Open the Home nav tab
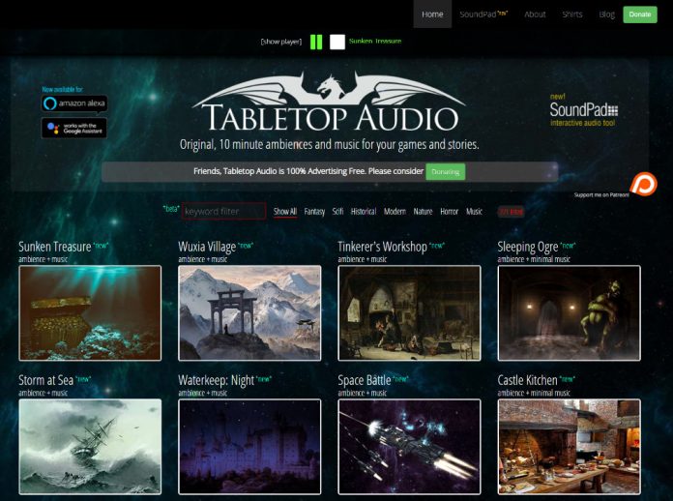Image resolution: width=673 pixels, height=501 pixels. coord(432,15)
